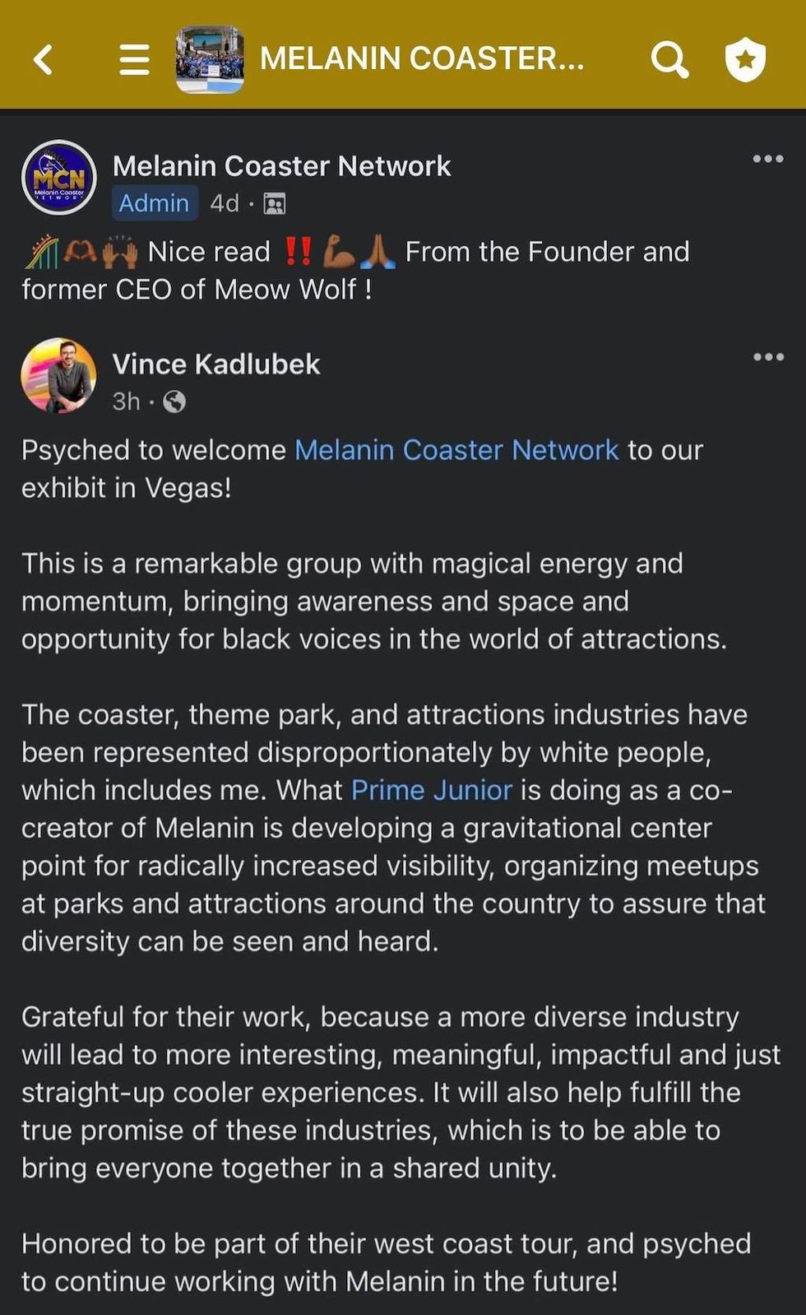Image resolution: width=806 pixels, height=1315 pixels.
Task: Click the 3h timestamp on Vince's post
Action: [x=125, y=402]
